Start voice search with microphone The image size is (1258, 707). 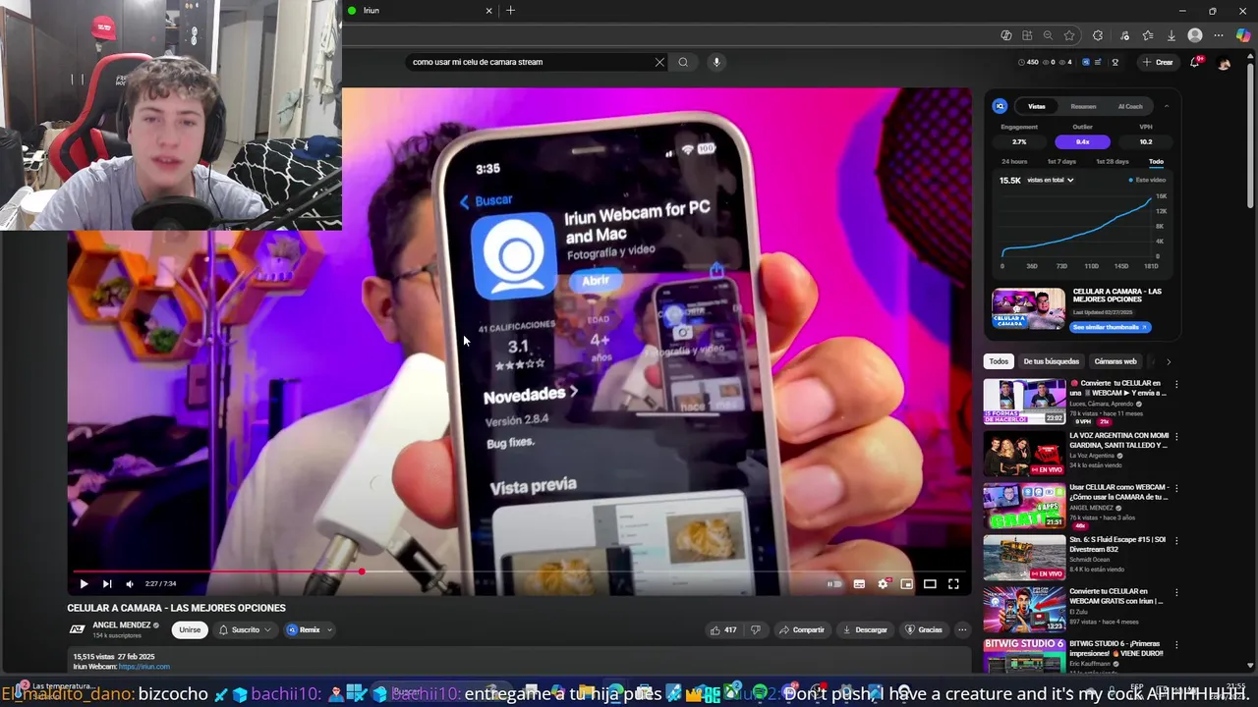pyautogui.click(x=716, y=62)
